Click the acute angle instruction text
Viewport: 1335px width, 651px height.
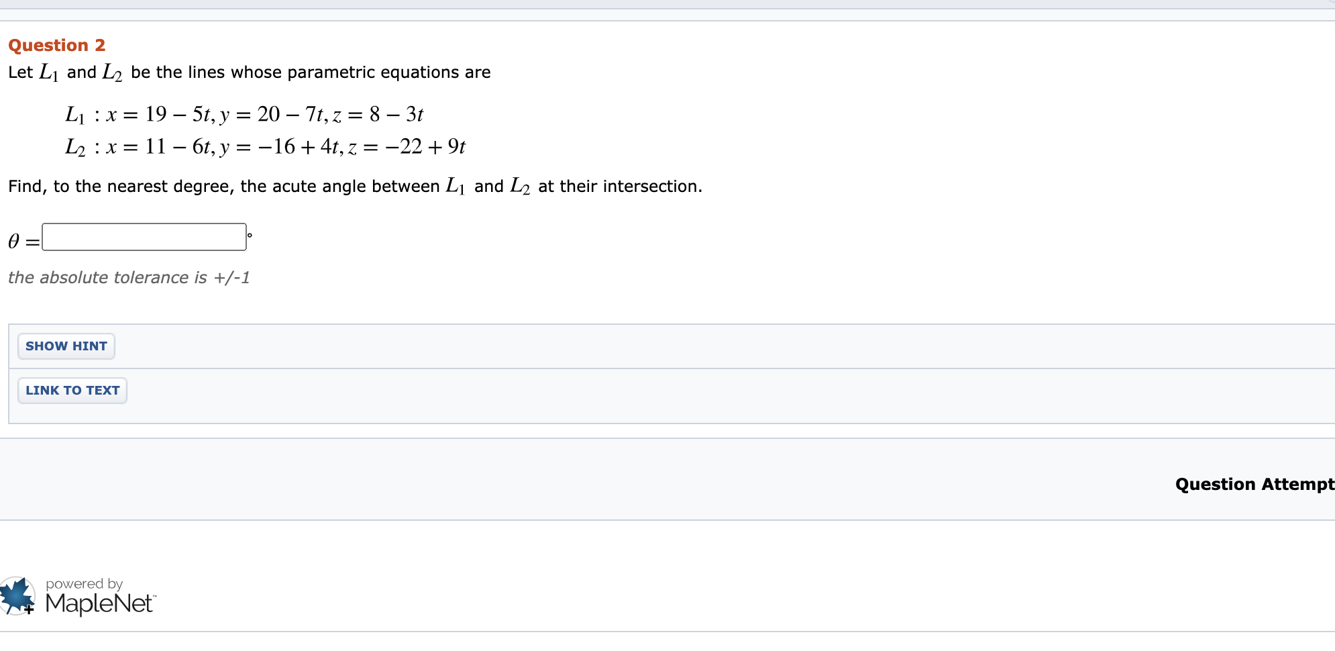354,186
